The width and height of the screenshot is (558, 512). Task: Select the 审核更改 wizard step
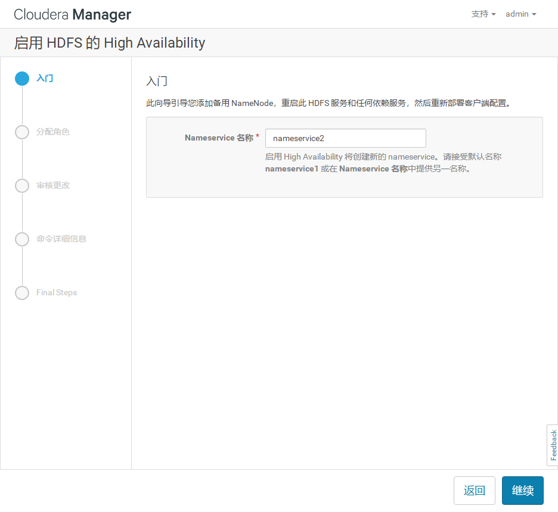point(53,186)
